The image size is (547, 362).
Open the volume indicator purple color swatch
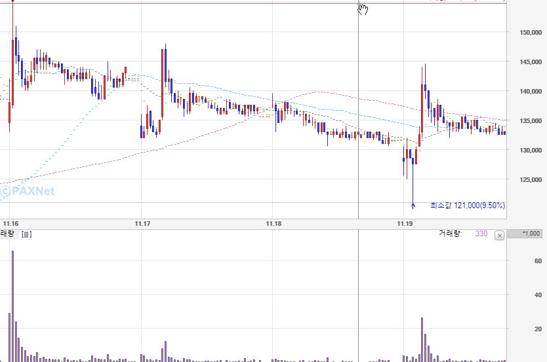26,234
